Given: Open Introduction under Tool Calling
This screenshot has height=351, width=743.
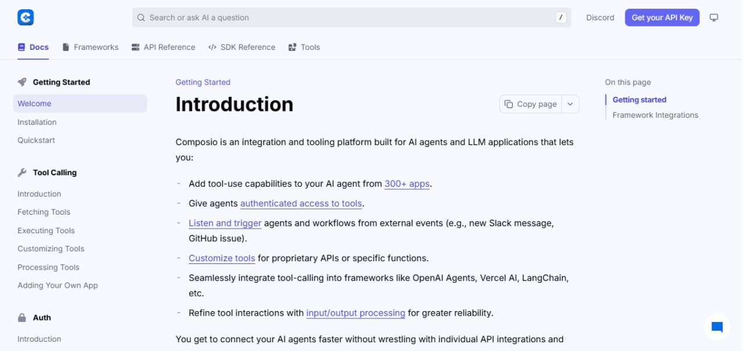Looking at the screenshot, I should point(39,194).
